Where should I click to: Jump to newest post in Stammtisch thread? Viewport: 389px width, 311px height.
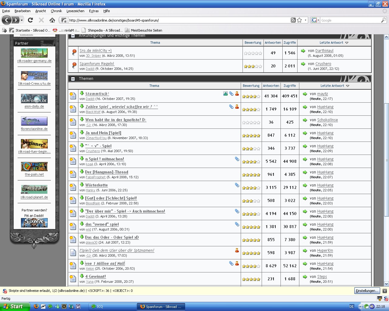click(x=82, y=94)
